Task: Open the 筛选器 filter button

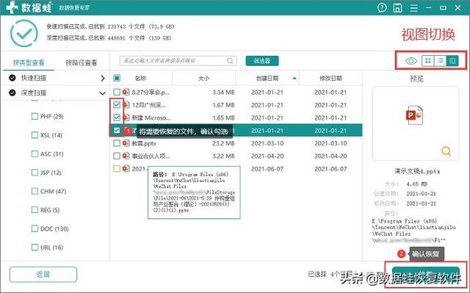Action: (262, 61)
